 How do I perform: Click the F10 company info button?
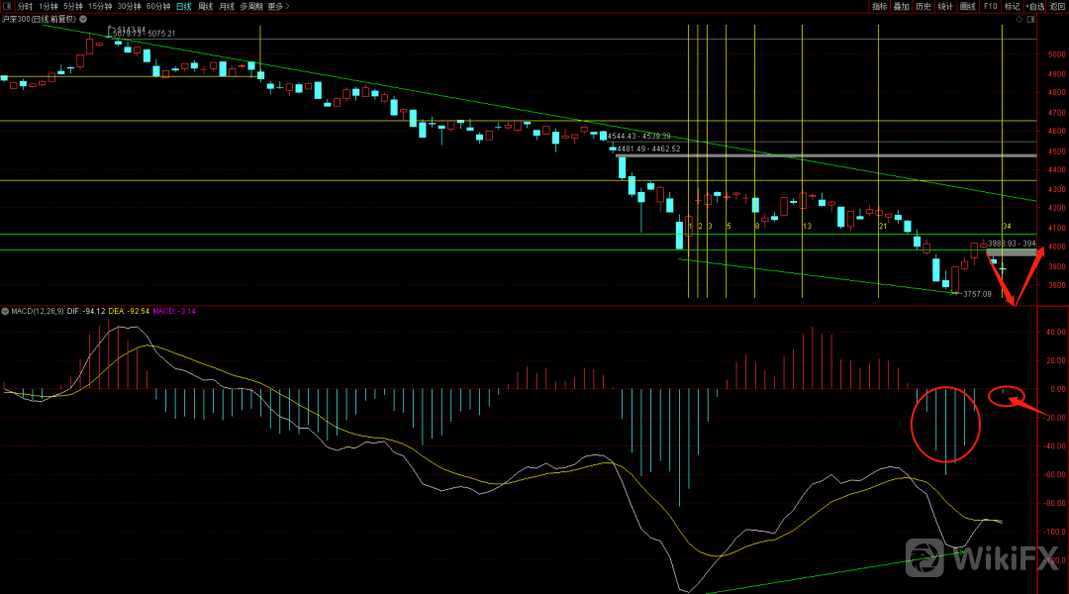pos(990,6)
